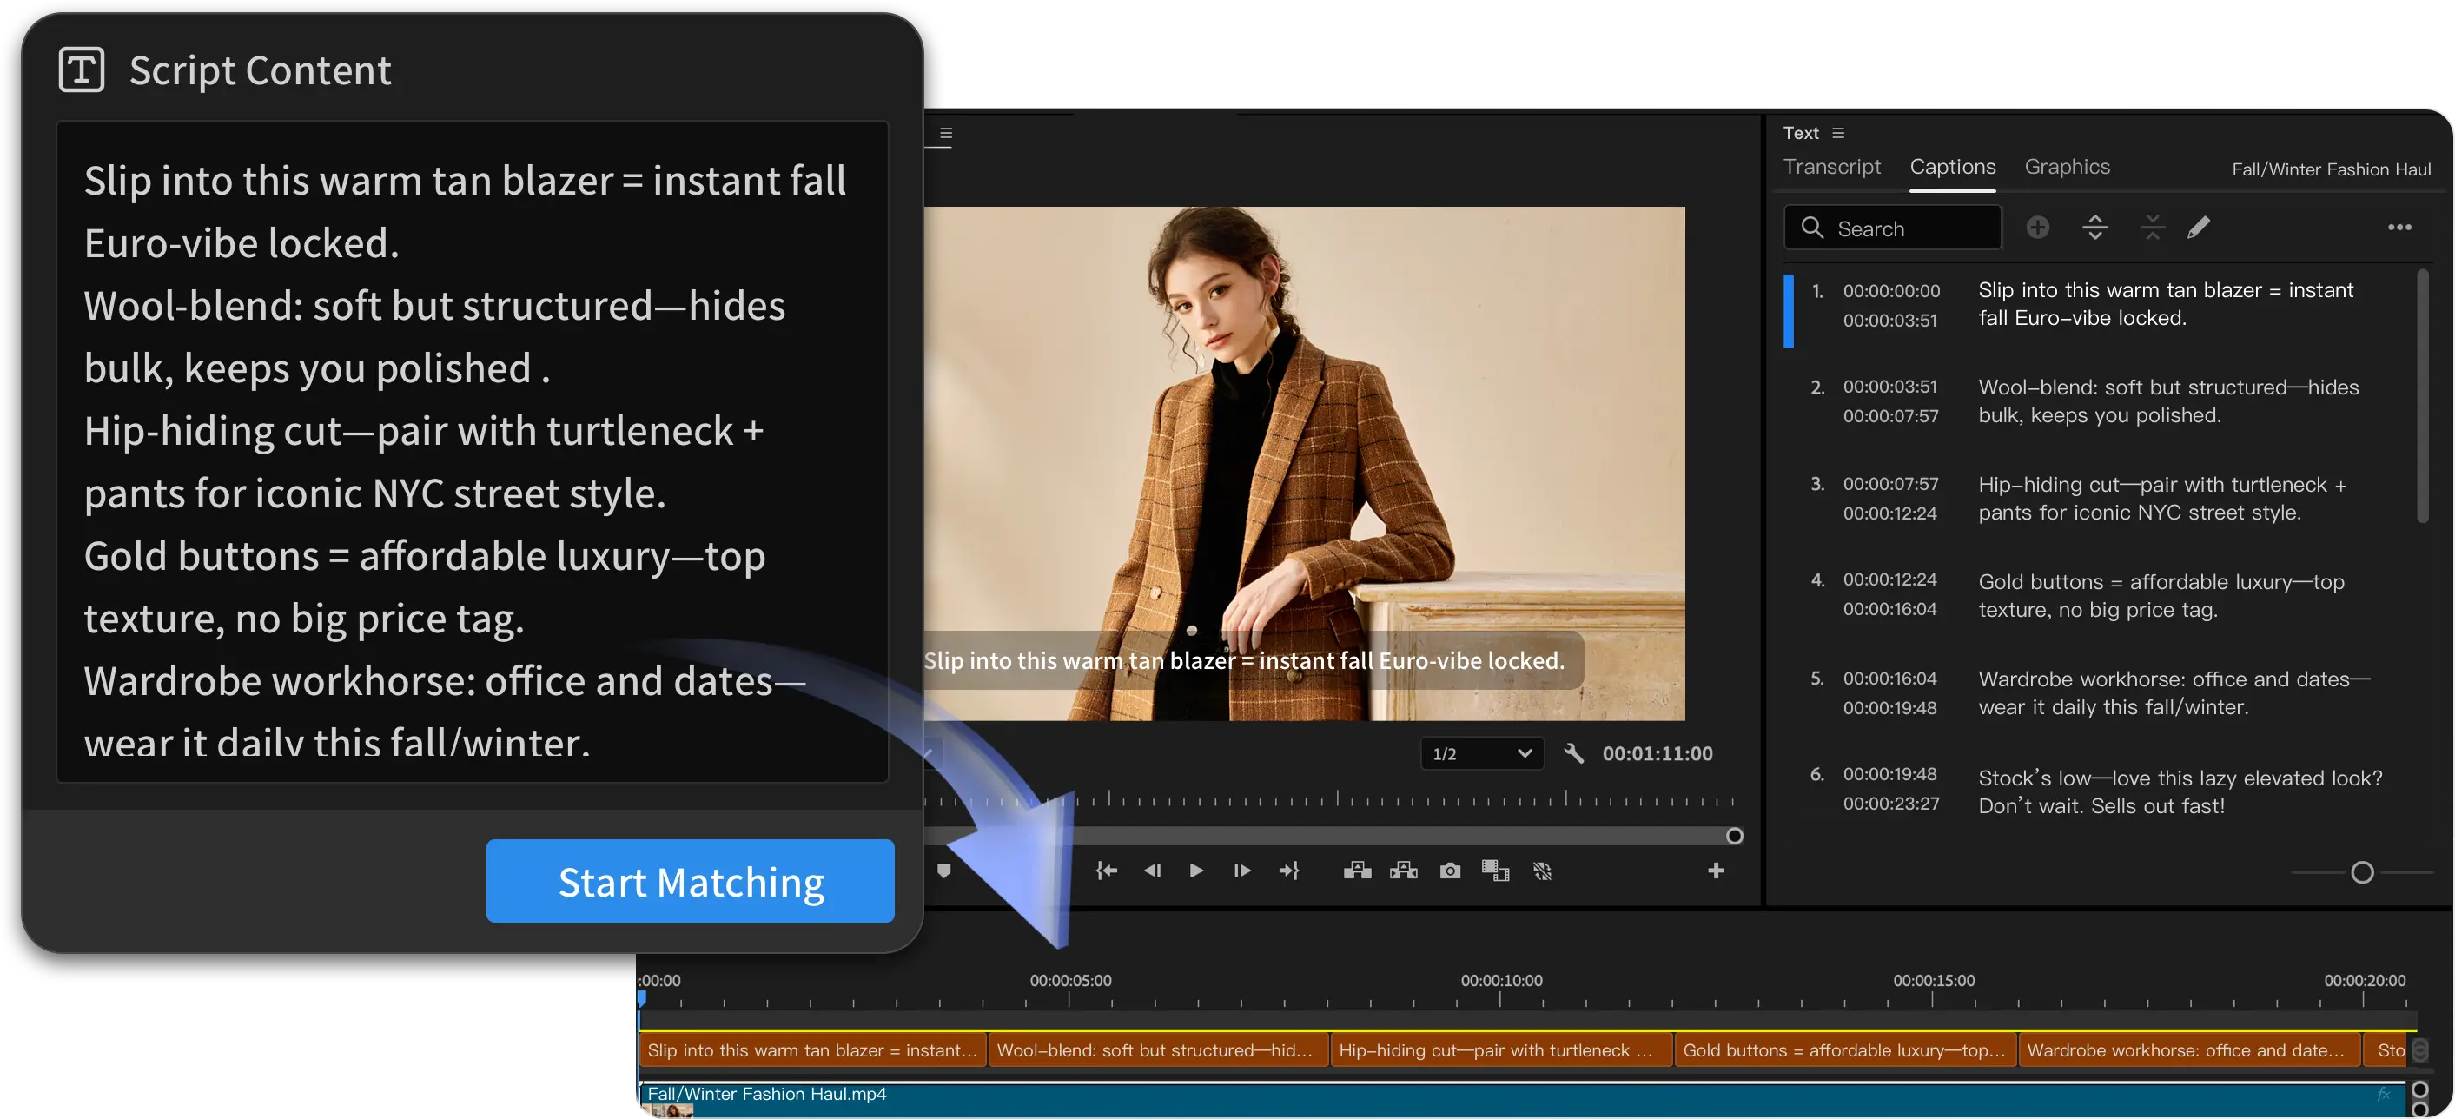Switch to the Graphics tab

2066,166
